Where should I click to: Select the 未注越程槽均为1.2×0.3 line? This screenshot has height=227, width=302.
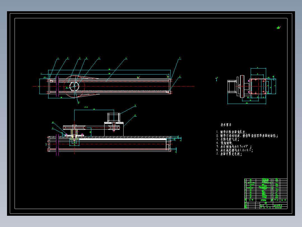[234, 150]
